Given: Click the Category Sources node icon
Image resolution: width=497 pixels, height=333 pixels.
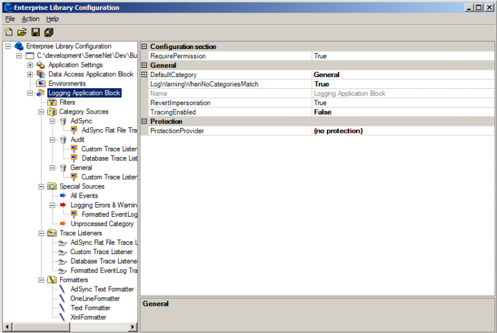Looking at the screenshot, I should 52,112.
